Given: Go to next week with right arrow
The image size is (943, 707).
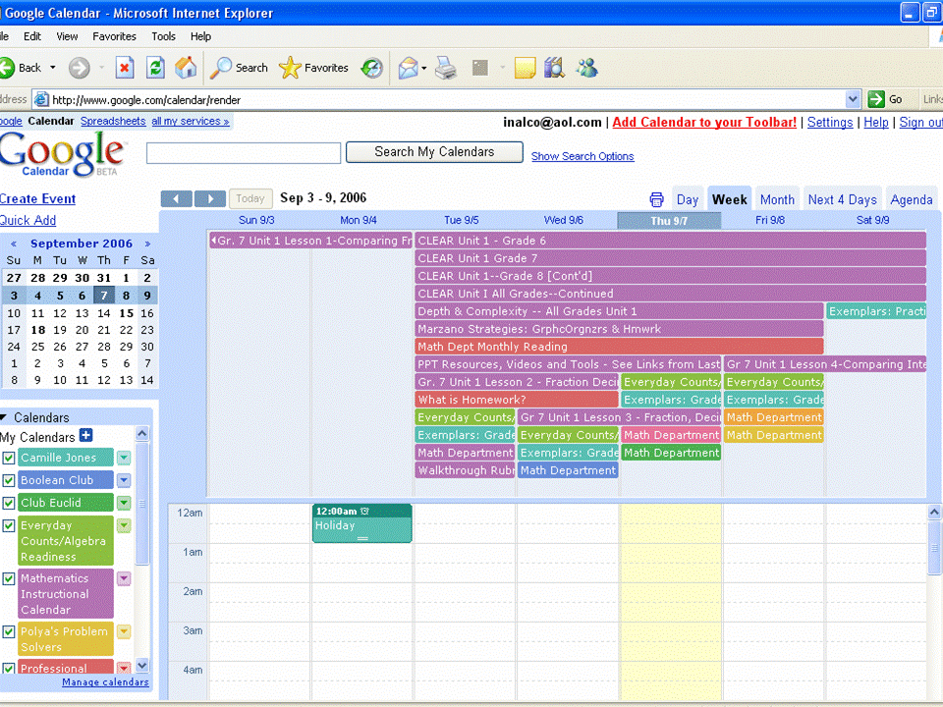Looking at the screenshot, I should [x=210, y=198].
